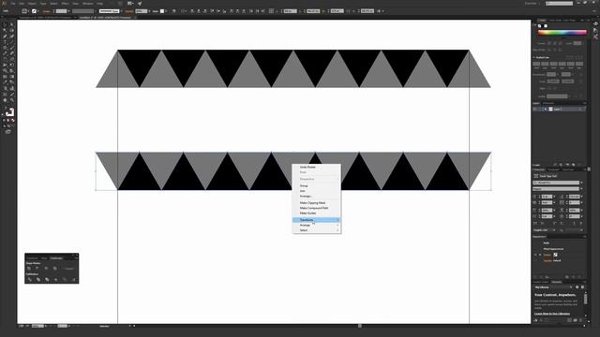Open Learn How to Use Libraries link
Viewport: 600px width, 337px height.
[x=552, y=314]
